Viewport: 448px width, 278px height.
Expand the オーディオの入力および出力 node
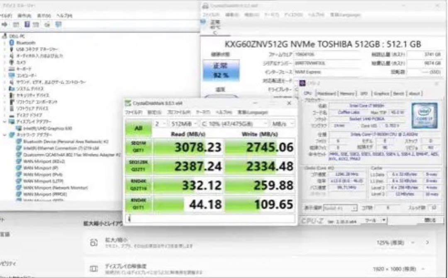(4, 56)
